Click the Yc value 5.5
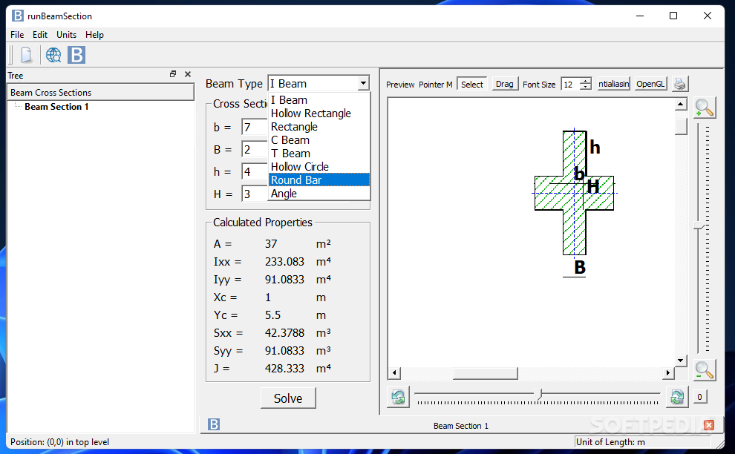735x454 pixels. tap(272, 315)
